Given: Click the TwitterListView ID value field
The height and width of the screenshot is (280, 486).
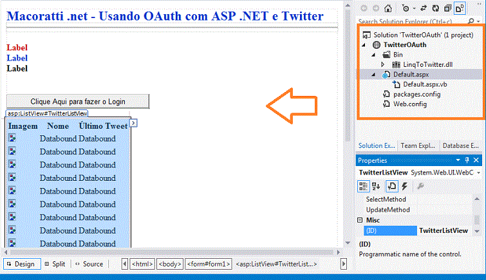Looking at the screenshot, I should pos(444,230).
